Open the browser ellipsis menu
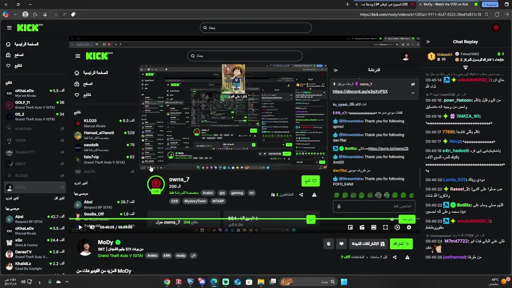 click(x=16, y=14)
